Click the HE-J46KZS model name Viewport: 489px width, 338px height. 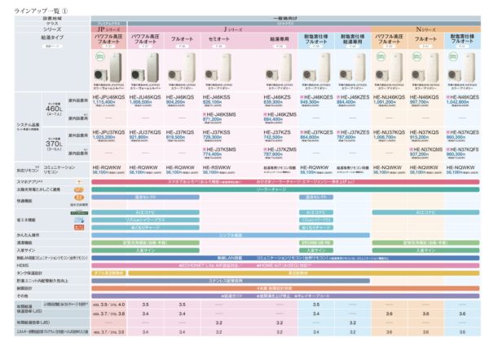tap(277, 97)
